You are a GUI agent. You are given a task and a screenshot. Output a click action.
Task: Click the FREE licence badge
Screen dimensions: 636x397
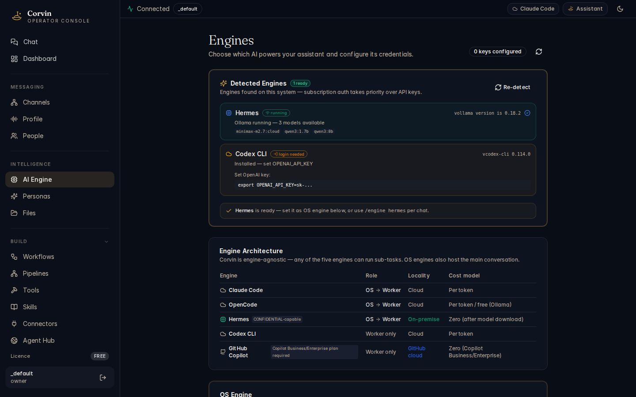click(100, 356)
